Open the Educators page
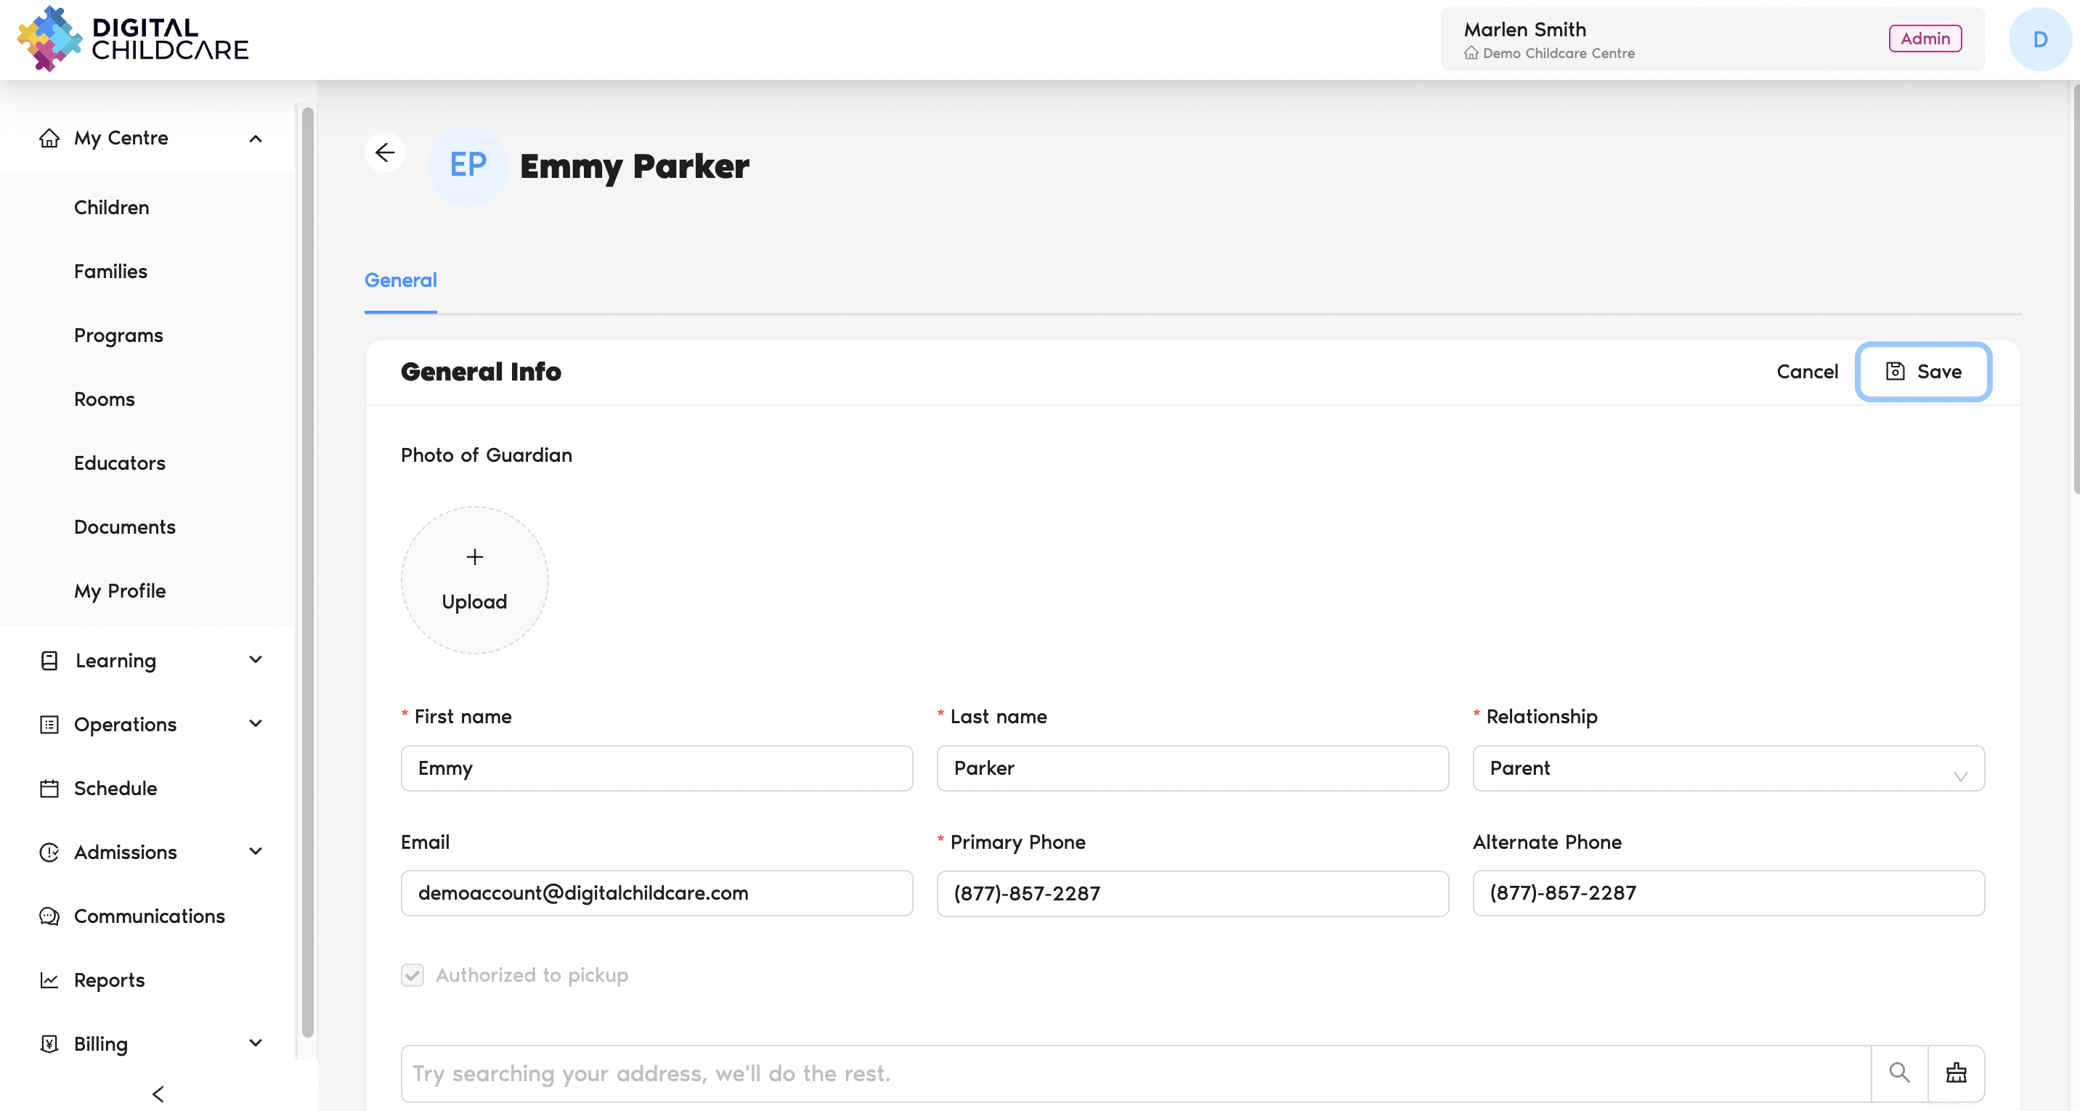This screenshot has width=2080, height=1111. (120, 463)
